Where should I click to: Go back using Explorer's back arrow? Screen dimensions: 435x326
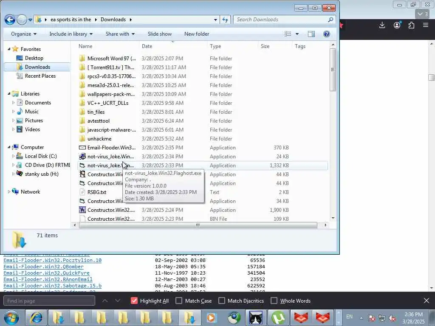pos(10,20)
